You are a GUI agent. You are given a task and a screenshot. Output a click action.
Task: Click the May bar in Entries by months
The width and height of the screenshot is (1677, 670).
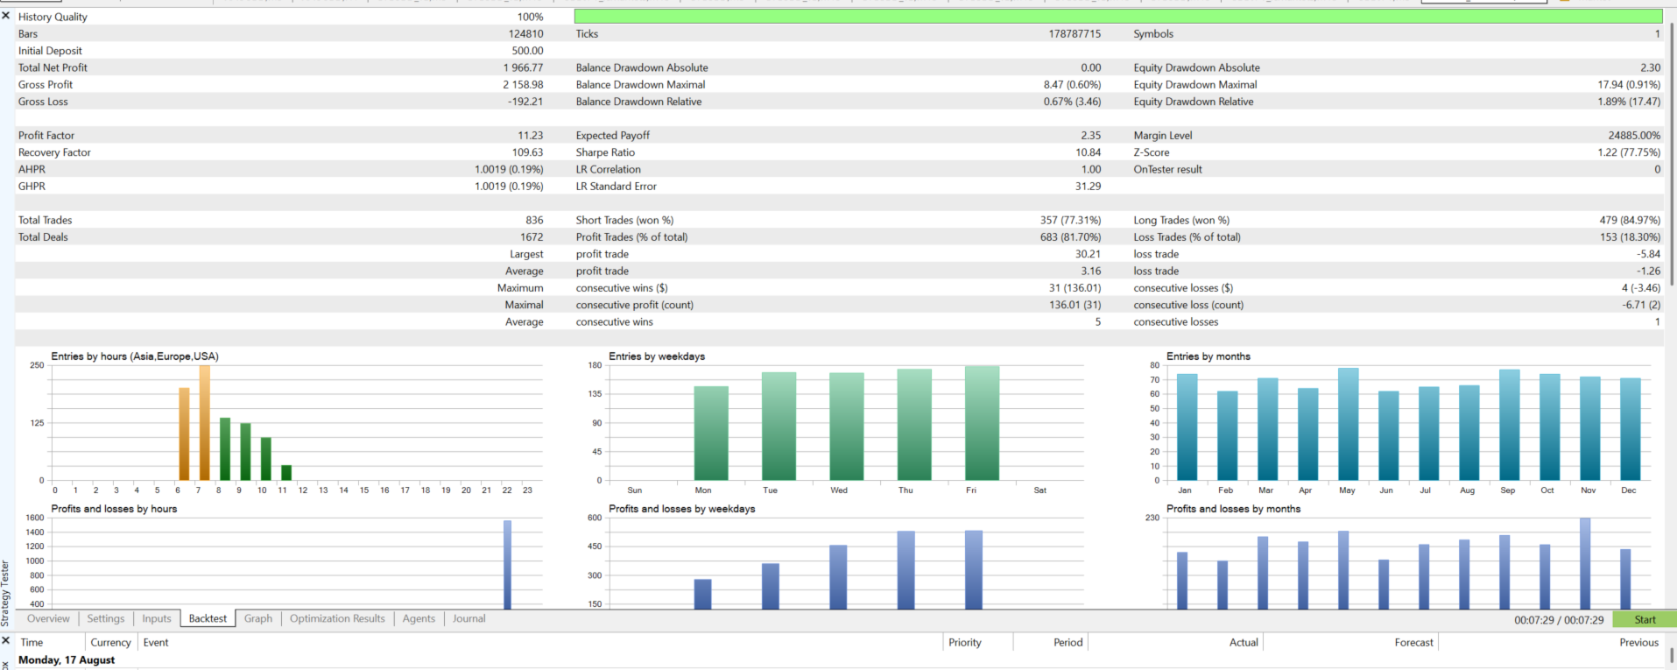(1348, 424)
